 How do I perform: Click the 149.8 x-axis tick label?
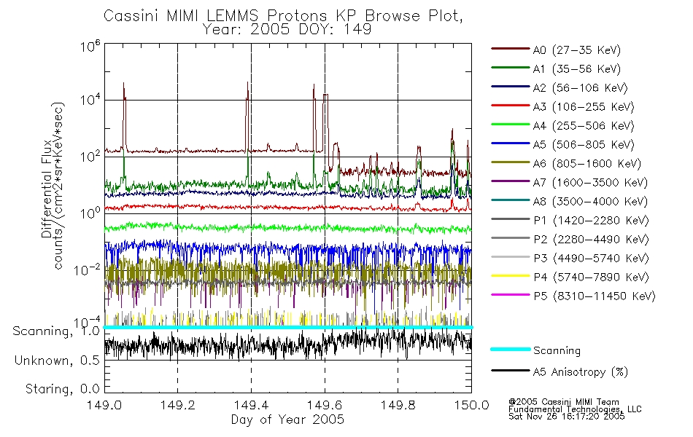coord(398,405)
